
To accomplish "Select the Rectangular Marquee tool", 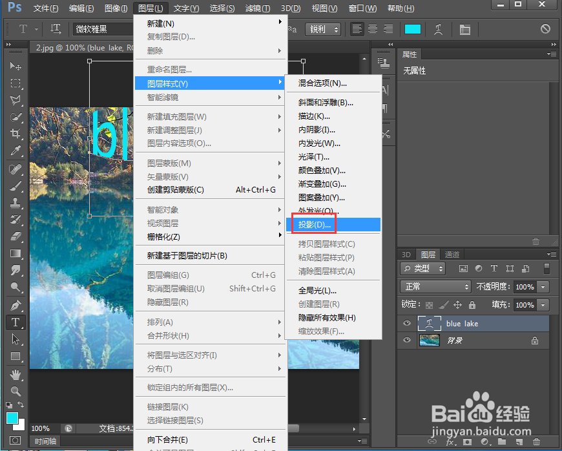I will point(16,83).
